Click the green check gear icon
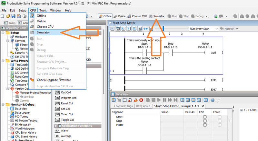The image size is (258, 141). [215, 16]
